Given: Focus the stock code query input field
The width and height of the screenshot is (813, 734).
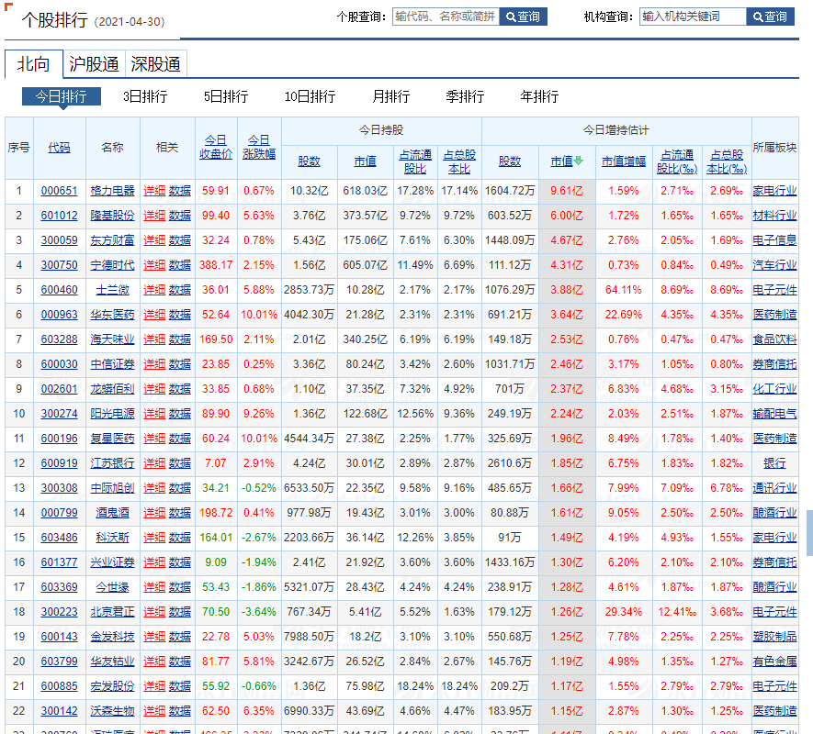Looking at the screenshot, I should coord(446,17).
